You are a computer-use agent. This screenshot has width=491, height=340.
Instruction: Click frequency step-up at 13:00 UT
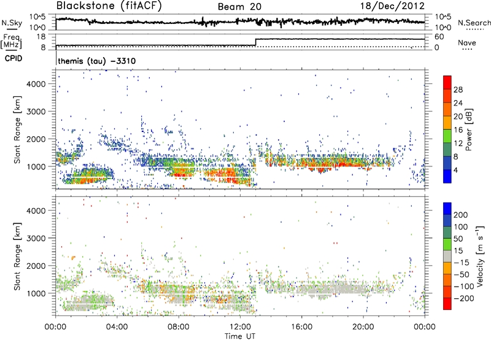pyautogui.click(x=255, y=42)
